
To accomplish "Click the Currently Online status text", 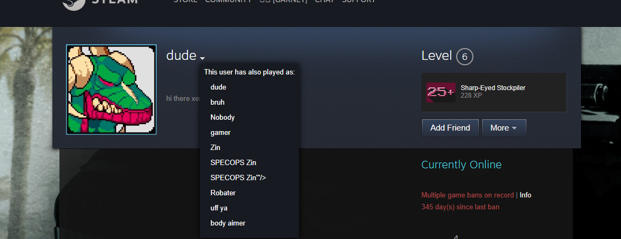I will click(462, 165).
